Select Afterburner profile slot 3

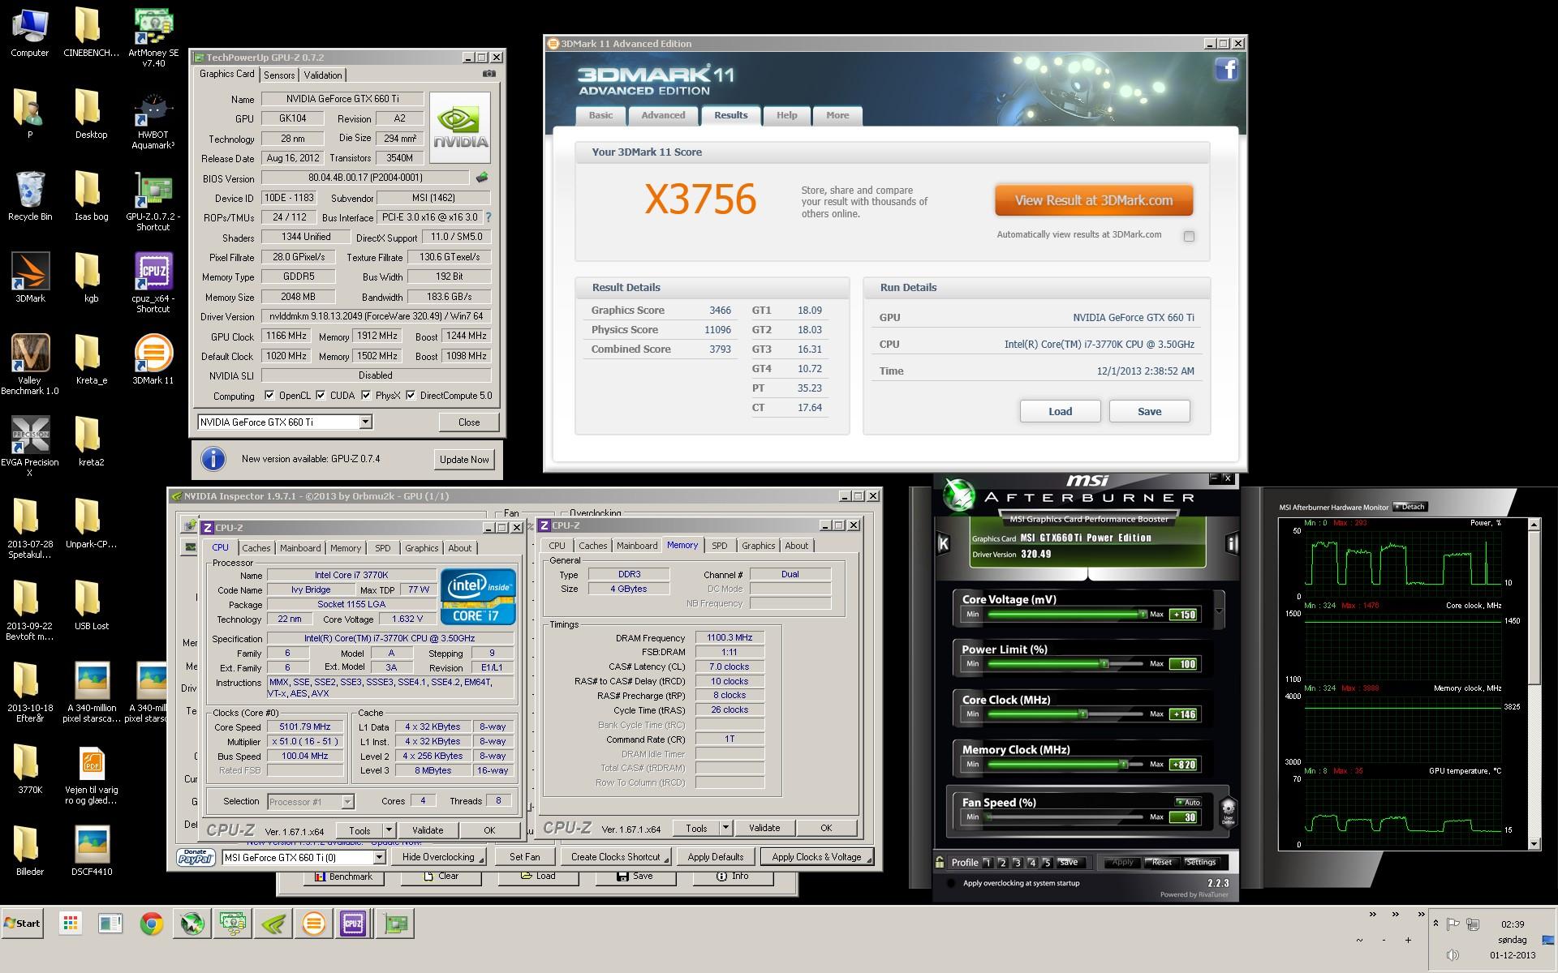tap(1018, 863)
